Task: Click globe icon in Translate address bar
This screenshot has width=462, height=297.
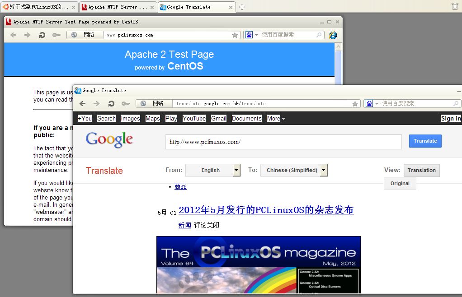Action: click(143, 103)
